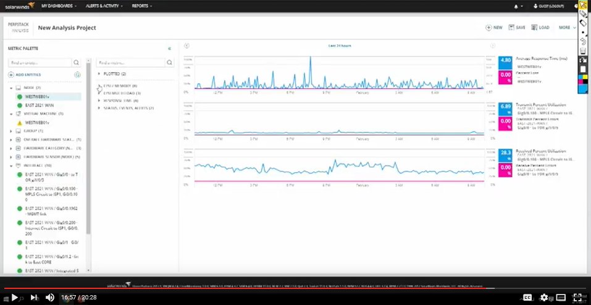Image resolution: width=591 pixels, height=305 pixels.
Task: Click the SolarWinds logo
Action: click(20, 6)
